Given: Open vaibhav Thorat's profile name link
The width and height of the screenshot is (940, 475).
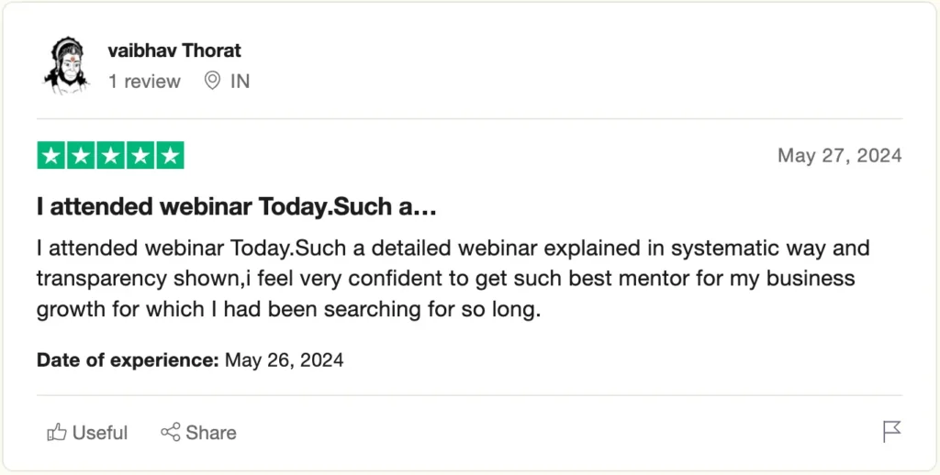Looking at the screenshot, I should click(174, 50).
